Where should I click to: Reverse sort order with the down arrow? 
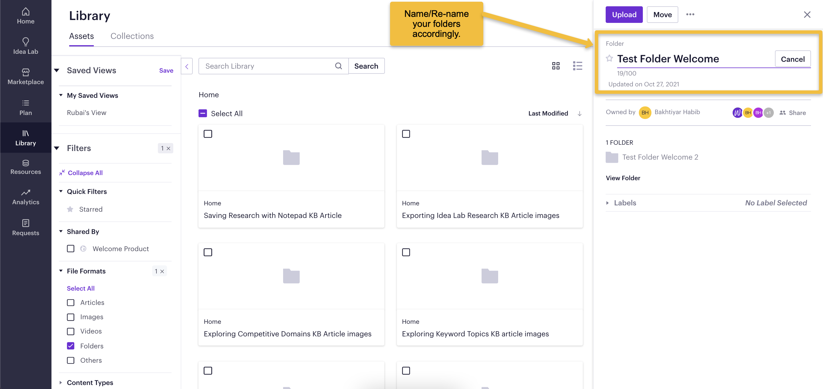pos(579,114)
